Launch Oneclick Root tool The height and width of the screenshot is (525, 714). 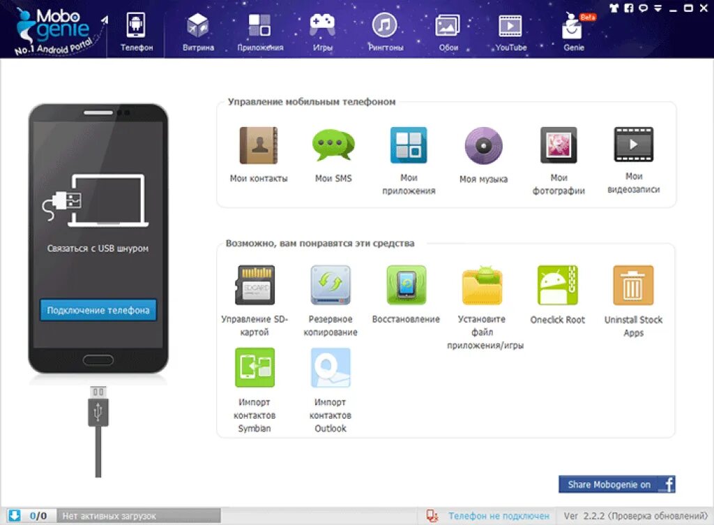[x=557, y=285]
